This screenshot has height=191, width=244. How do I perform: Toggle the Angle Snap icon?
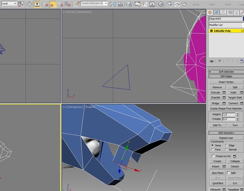pyautogui.click(x=53, y=4)
